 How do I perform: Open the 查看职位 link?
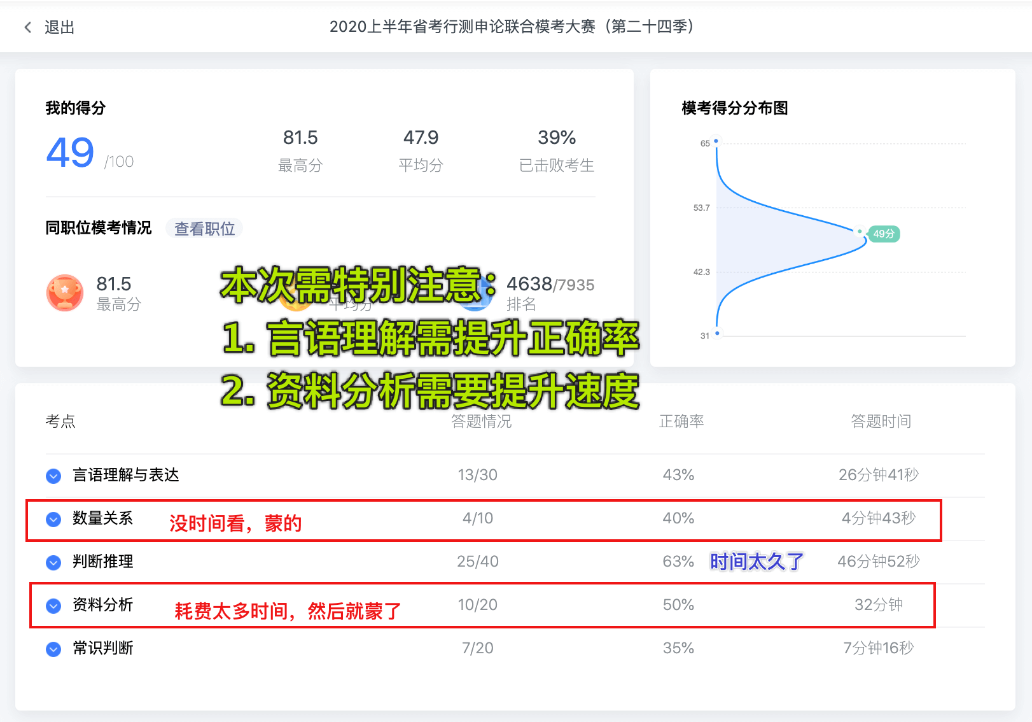point(204,229)
